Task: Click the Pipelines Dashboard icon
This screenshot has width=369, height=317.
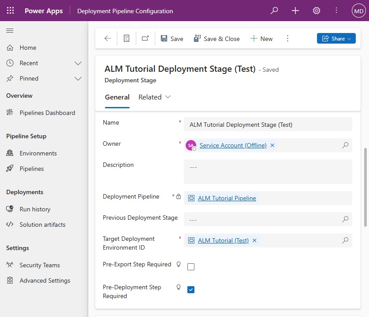Action: (x=10, y=112)
